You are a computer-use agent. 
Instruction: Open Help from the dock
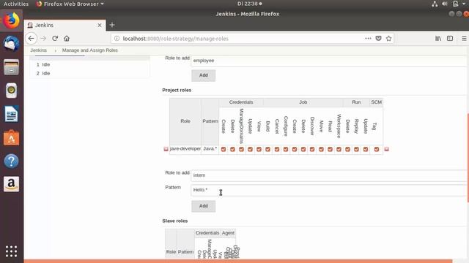click(12, 161)
